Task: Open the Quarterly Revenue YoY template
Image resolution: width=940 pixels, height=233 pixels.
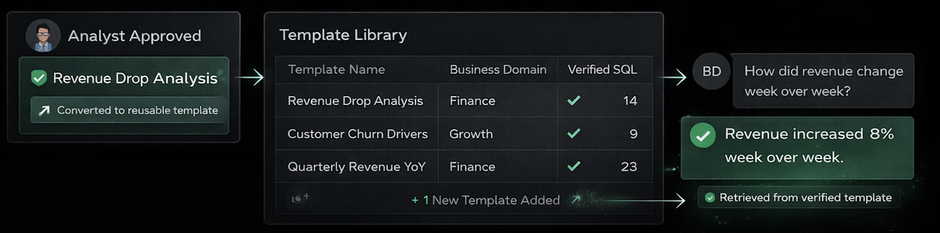Action: [x=357, y=167]
